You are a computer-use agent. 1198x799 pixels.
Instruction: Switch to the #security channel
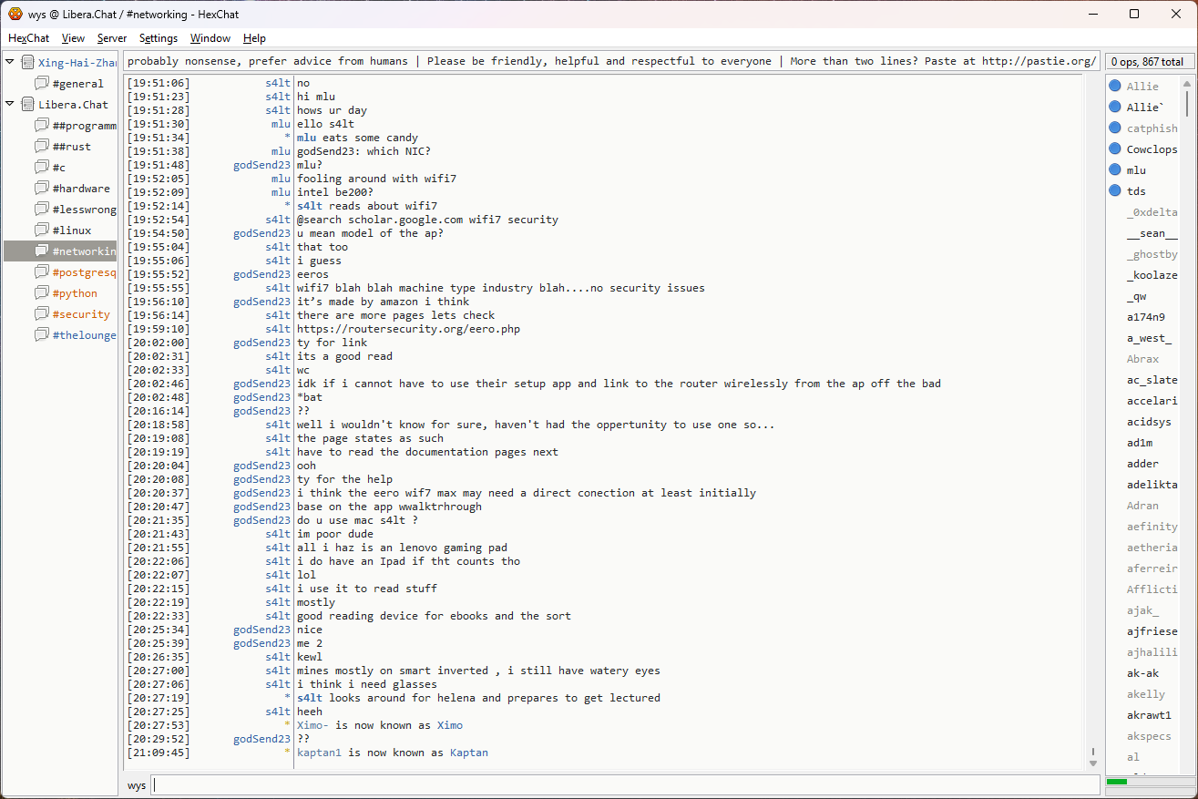click(x=81, y=314)
